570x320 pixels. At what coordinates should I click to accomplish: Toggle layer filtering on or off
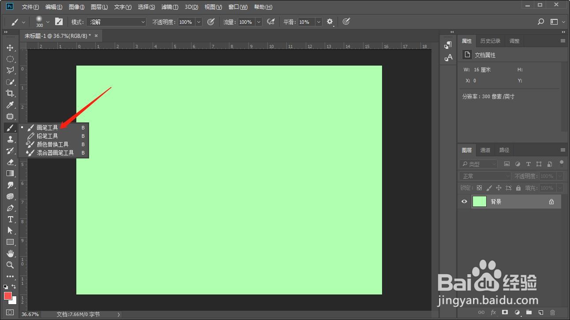(561, 162)
